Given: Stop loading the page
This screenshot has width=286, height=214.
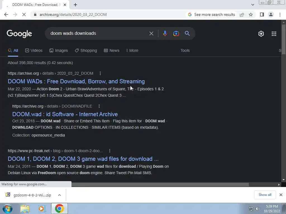Looking at the screenshot, I should tap(24, 14).
